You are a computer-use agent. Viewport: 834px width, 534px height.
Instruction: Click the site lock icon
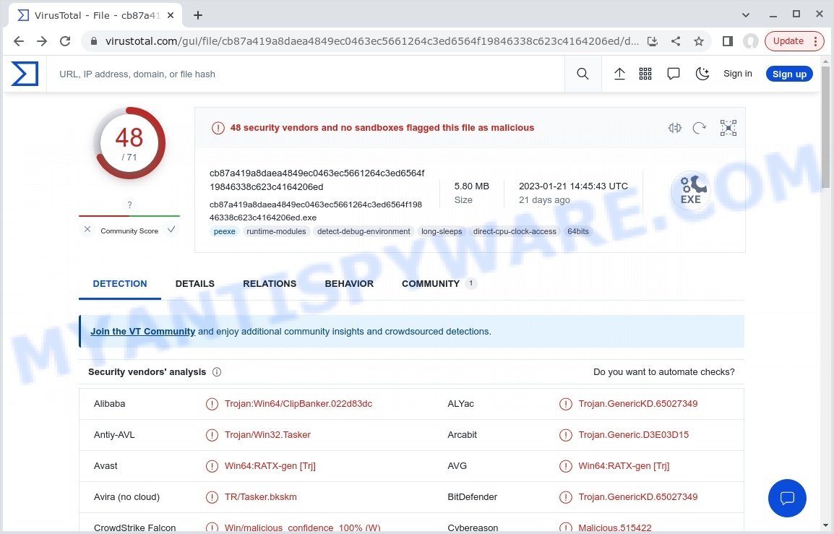pyautogui.click(x=94, y=41)
